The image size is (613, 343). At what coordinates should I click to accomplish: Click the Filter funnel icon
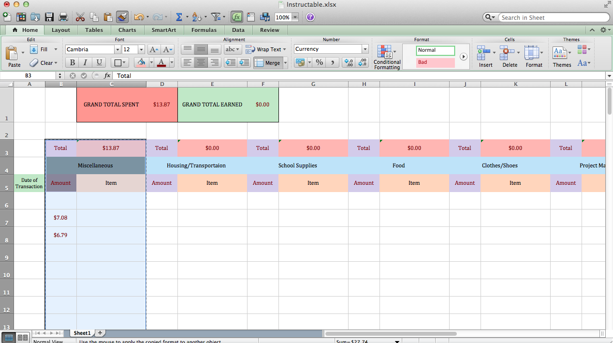point(216,17)
